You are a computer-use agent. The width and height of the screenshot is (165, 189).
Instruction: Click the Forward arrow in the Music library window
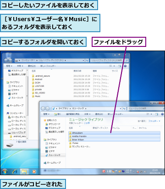point(47,109)
